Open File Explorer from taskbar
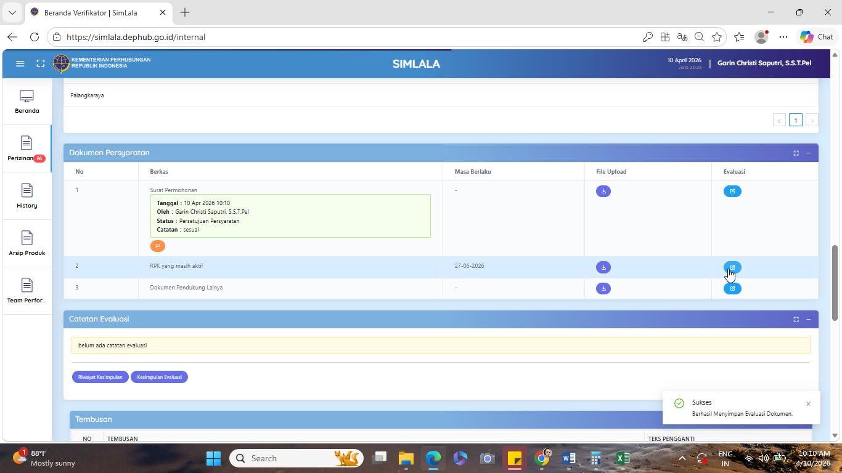842x473 pixels. point(406,458)
